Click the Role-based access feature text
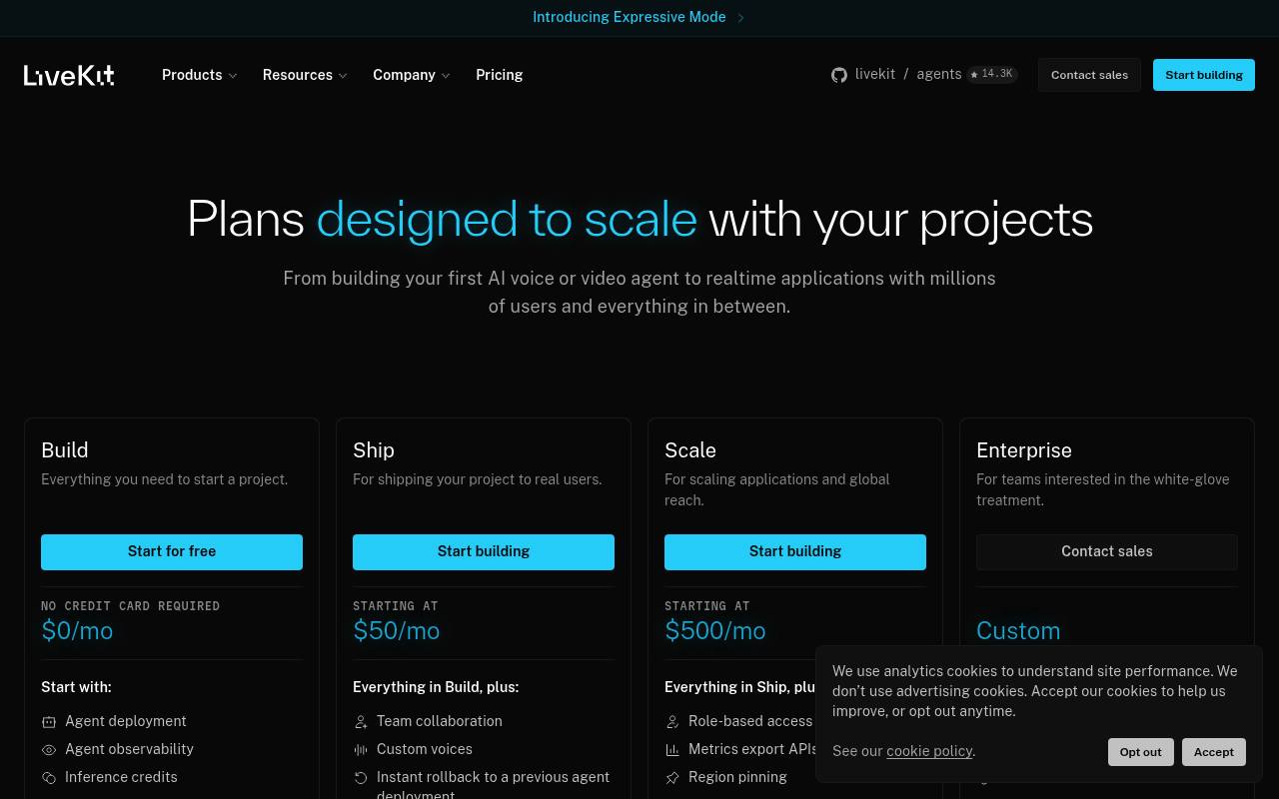1279x799 pixels. tap(750, 721)
